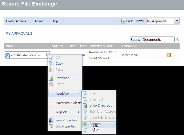Click the Undo Check out icon
The width and height of the screenshot is (184, 135).
(85, 106)
